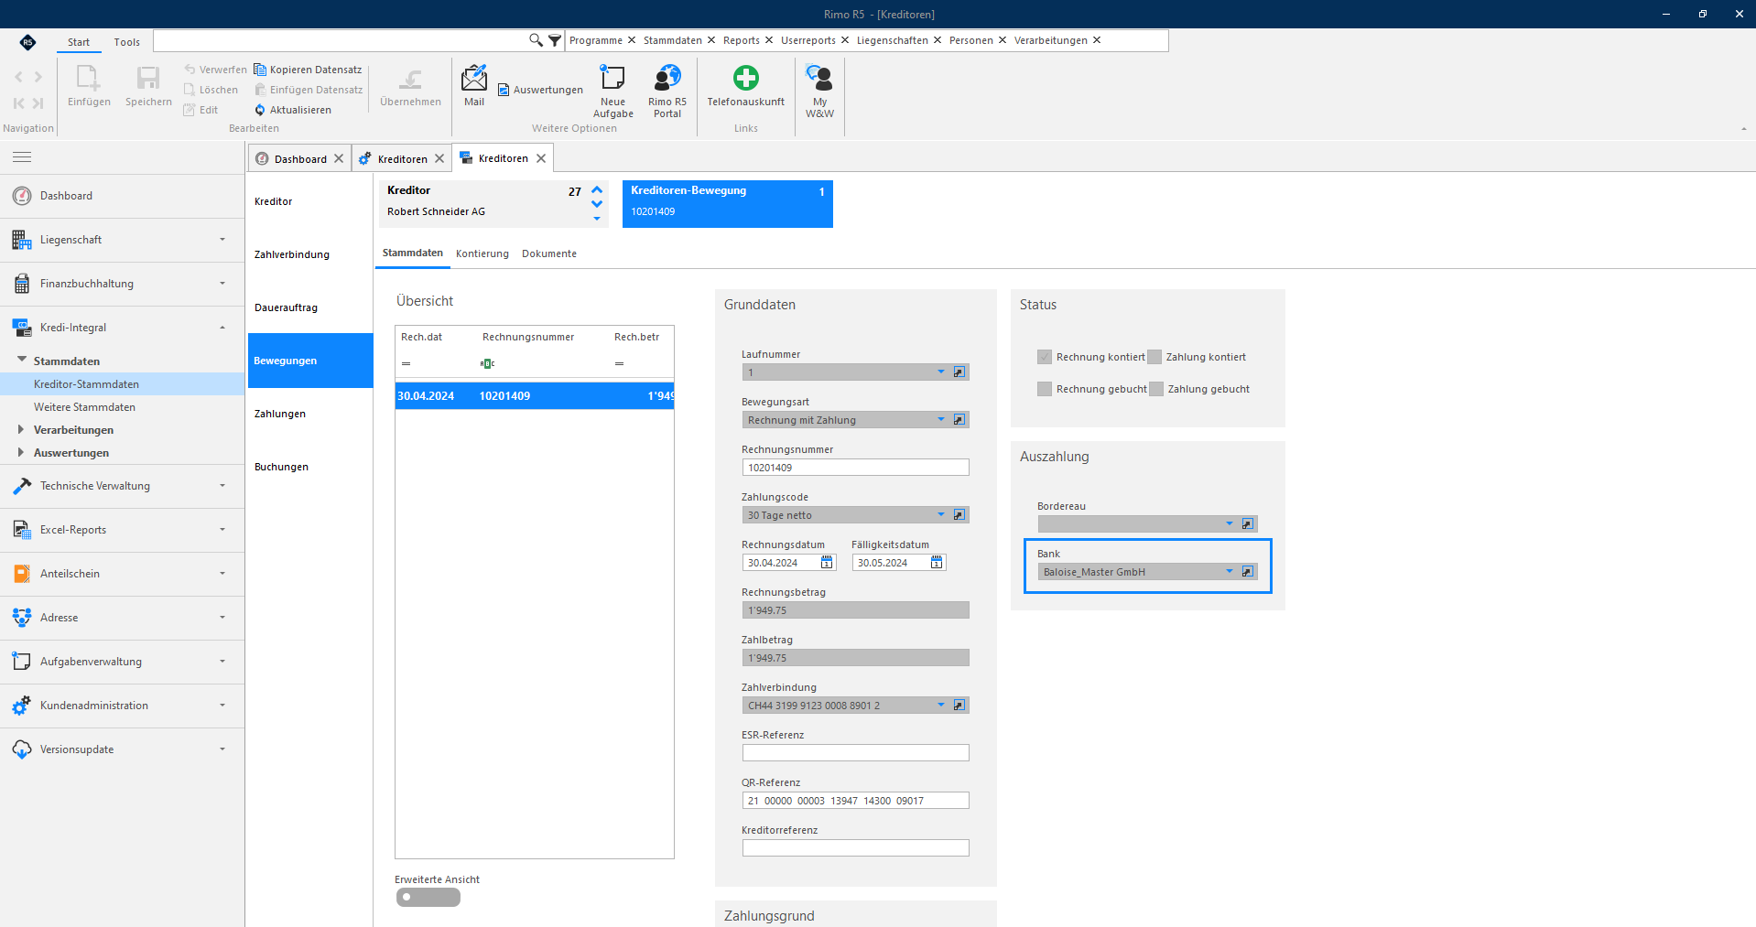Expand the Zahlungscode dropdown arrow

click(x=940, y=515)
